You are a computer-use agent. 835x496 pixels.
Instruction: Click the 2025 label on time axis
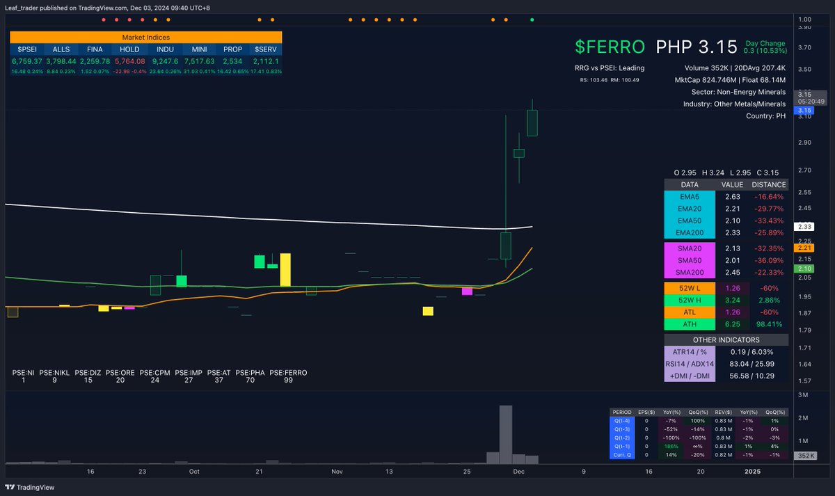754,472
